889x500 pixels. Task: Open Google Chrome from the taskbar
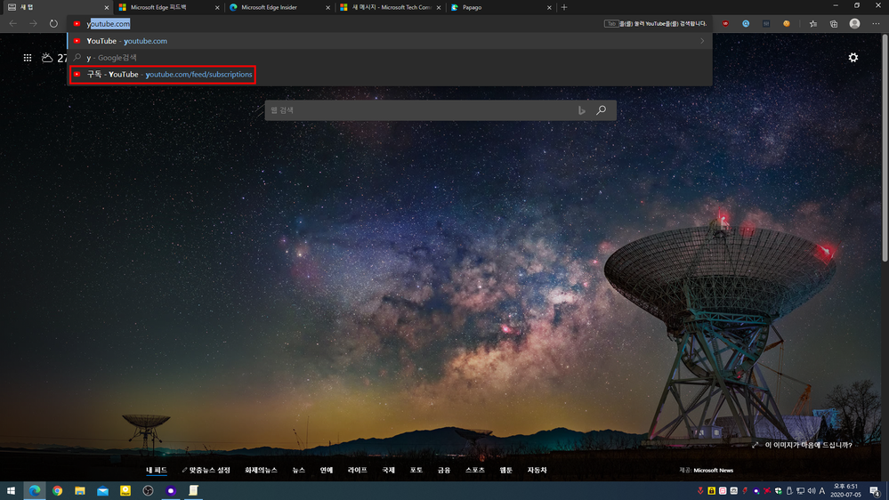[x=57, y=490]
